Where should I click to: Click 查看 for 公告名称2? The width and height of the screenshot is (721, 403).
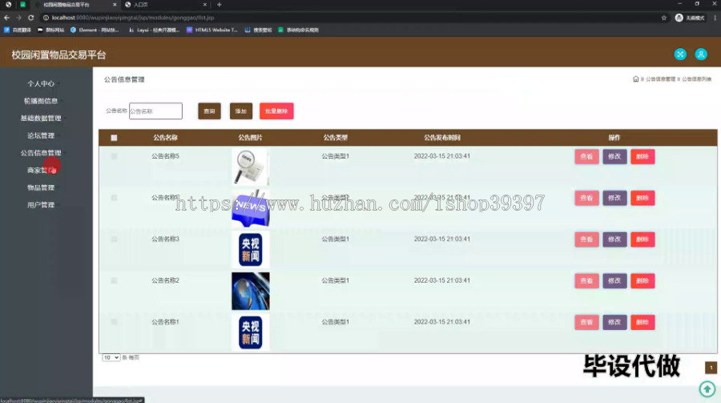point(586,280)
